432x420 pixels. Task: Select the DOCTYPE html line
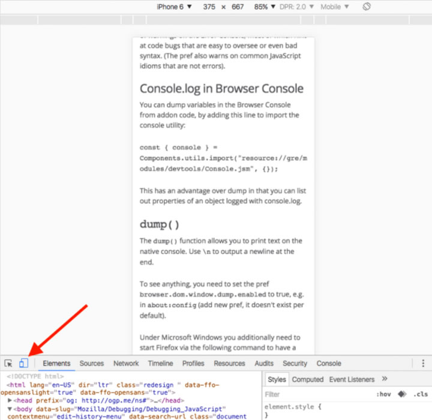coord(35,376)
